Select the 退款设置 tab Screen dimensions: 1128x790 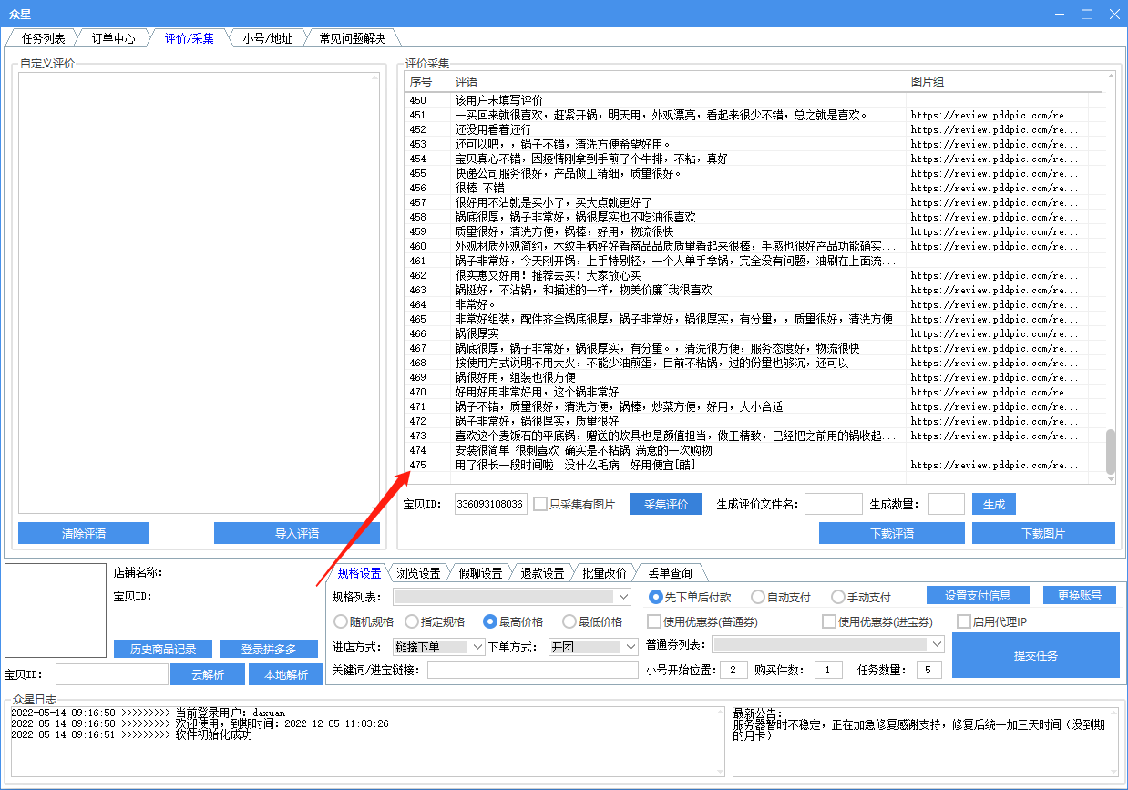542,573
